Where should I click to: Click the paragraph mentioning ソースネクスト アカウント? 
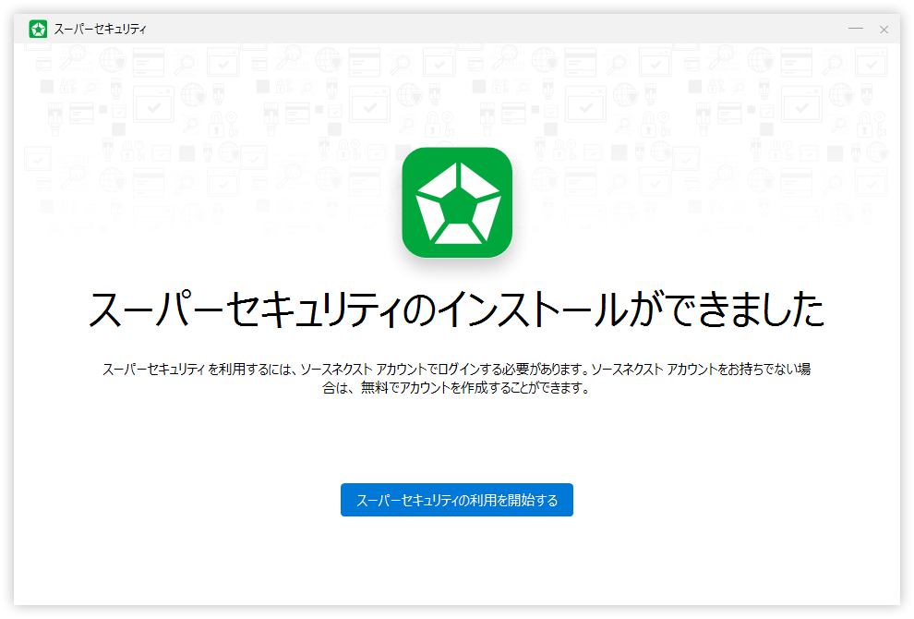tap(456, 378)
